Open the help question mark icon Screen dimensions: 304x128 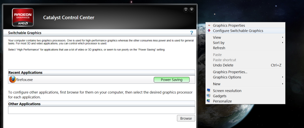191,33
